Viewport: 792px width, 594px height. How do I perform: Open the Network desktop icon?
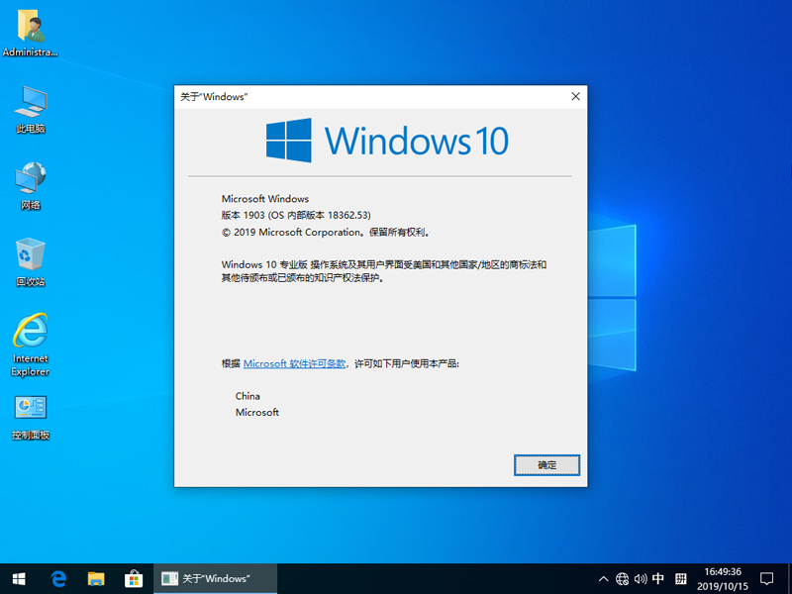[x=31, y=184]
